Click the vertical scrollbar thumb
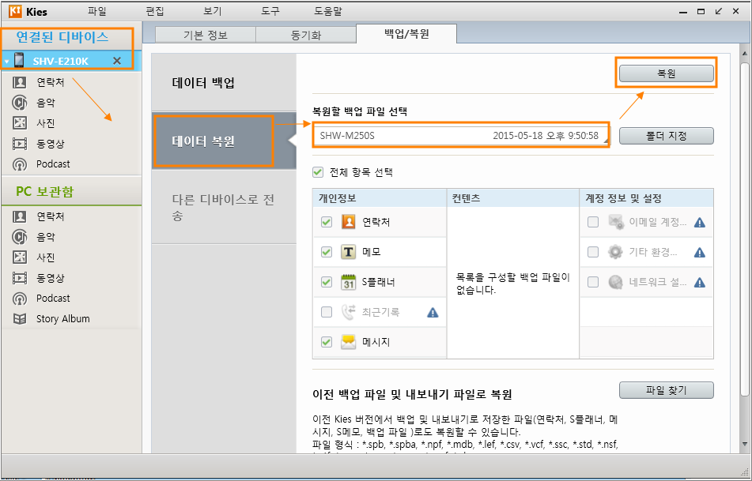The image size is (752, 481). tap(744, 229)
